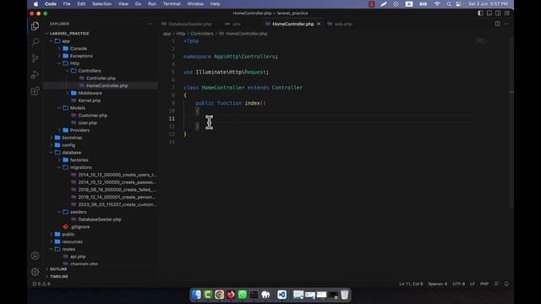The width and height of the screenshot is (541, 304).
Task: Open Terminal from the dock
Action: [x=254, y=295]
